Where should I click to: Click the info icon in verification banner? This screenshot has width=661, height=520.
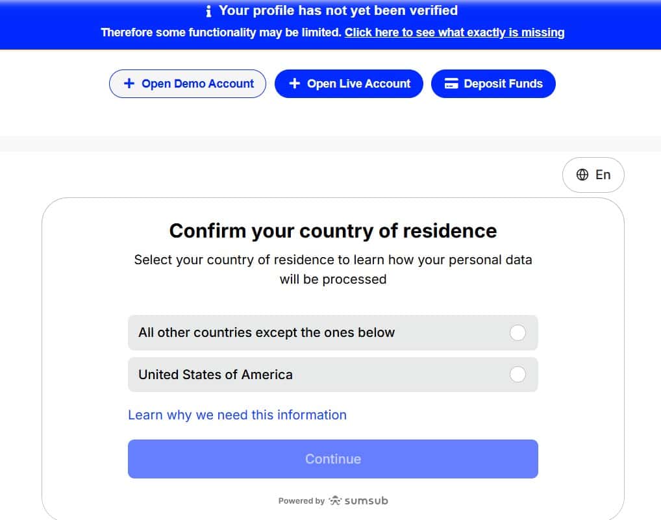(x=208, y=11)
